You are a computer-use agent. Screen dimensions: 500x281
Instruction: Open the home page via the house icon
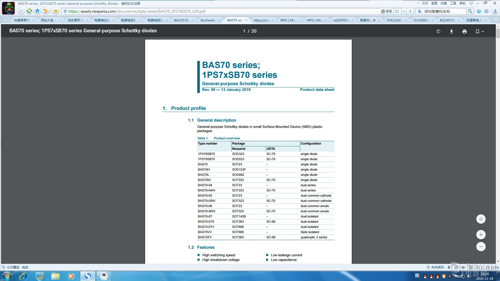(x=37, y=11)
